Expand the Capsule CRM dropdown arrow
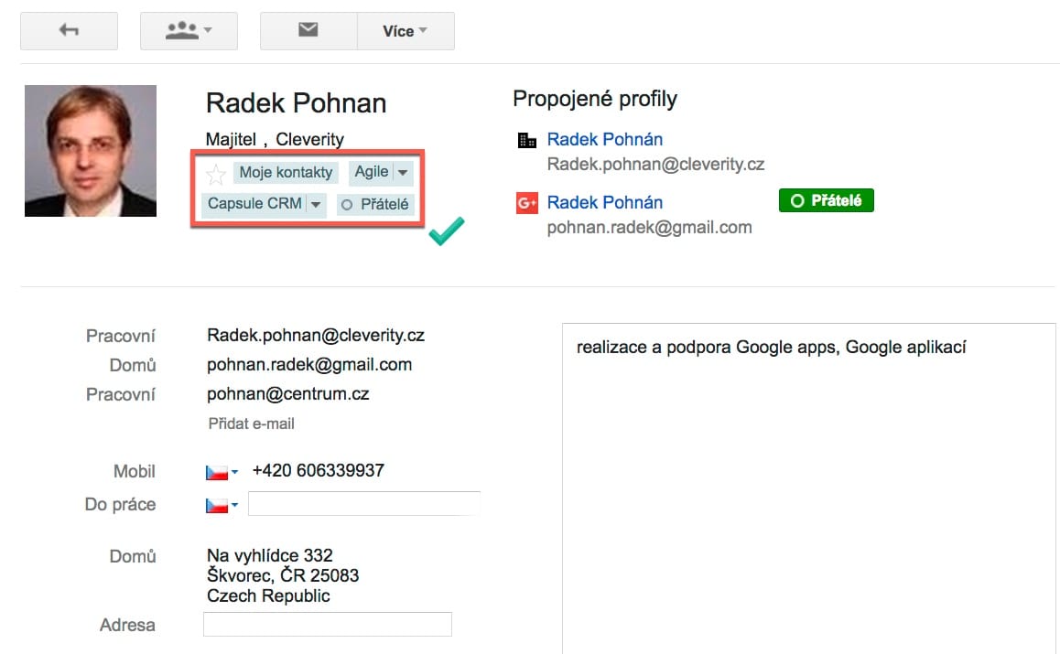The width and height of the screenshot is (1060, 654). (315, 205)
